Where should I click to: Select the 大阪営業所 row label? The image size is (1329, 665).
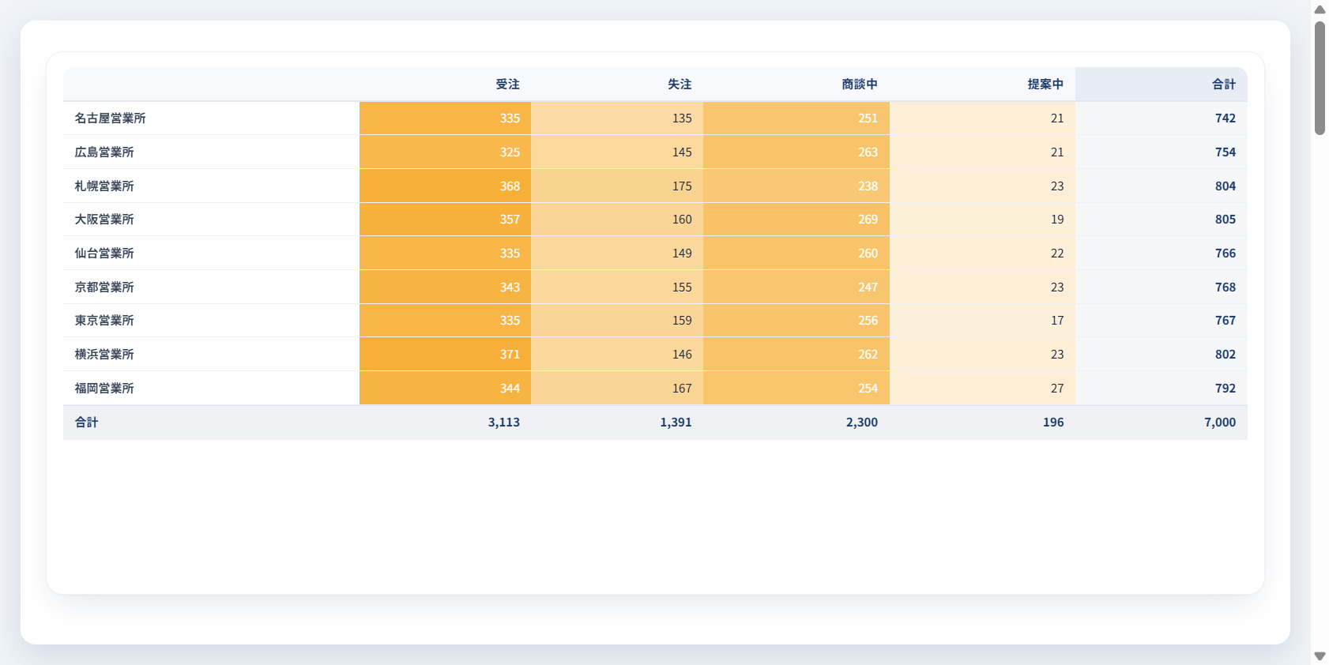[211, 220]
